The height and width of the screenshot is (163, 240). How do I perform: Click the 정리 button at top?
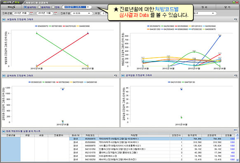pyautogui.click(x=205, y=7)
